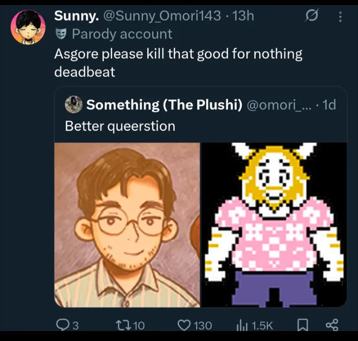
Task: Open Something (The Plushi) avatar
Action: pyautogui.click(x=74, y=104)
